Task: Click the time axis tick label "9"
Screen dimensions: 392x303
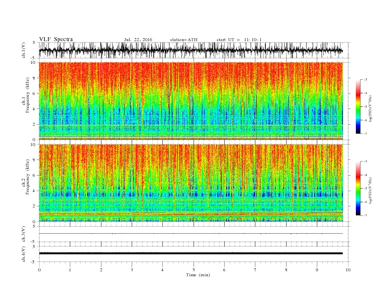Action: [x=317, y=270]
